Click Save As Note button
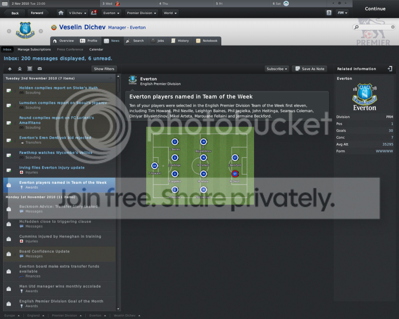399x319 pixels. tap(310, 69)
